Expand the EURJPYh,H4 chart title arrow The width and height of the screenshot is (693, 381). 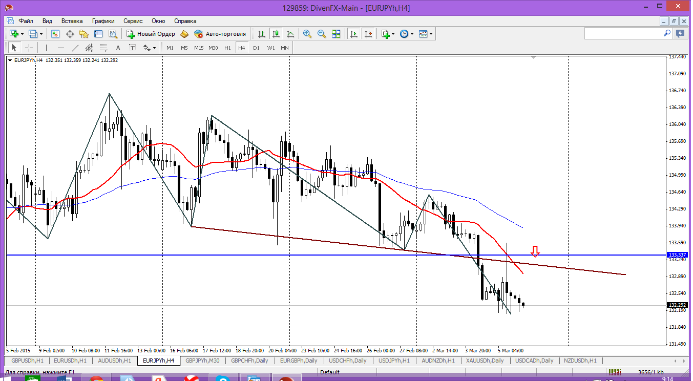pyautogui.click(x=10, y=60)
